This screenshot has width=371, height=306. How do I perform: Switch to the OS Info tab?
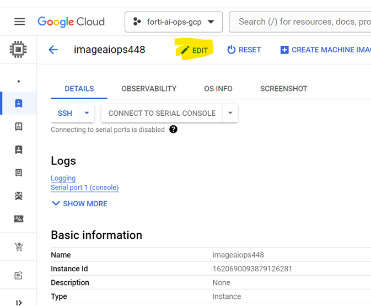click(x=218, y=89)
